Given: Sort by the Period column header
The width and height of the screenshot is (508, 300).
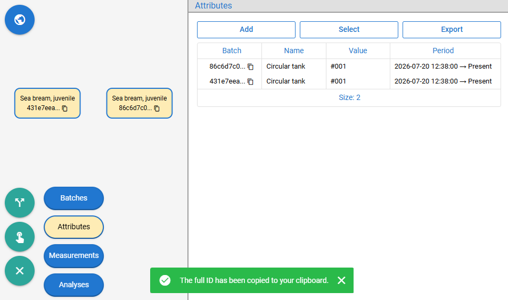Looking at the screenshot, I should pos(443,51).
